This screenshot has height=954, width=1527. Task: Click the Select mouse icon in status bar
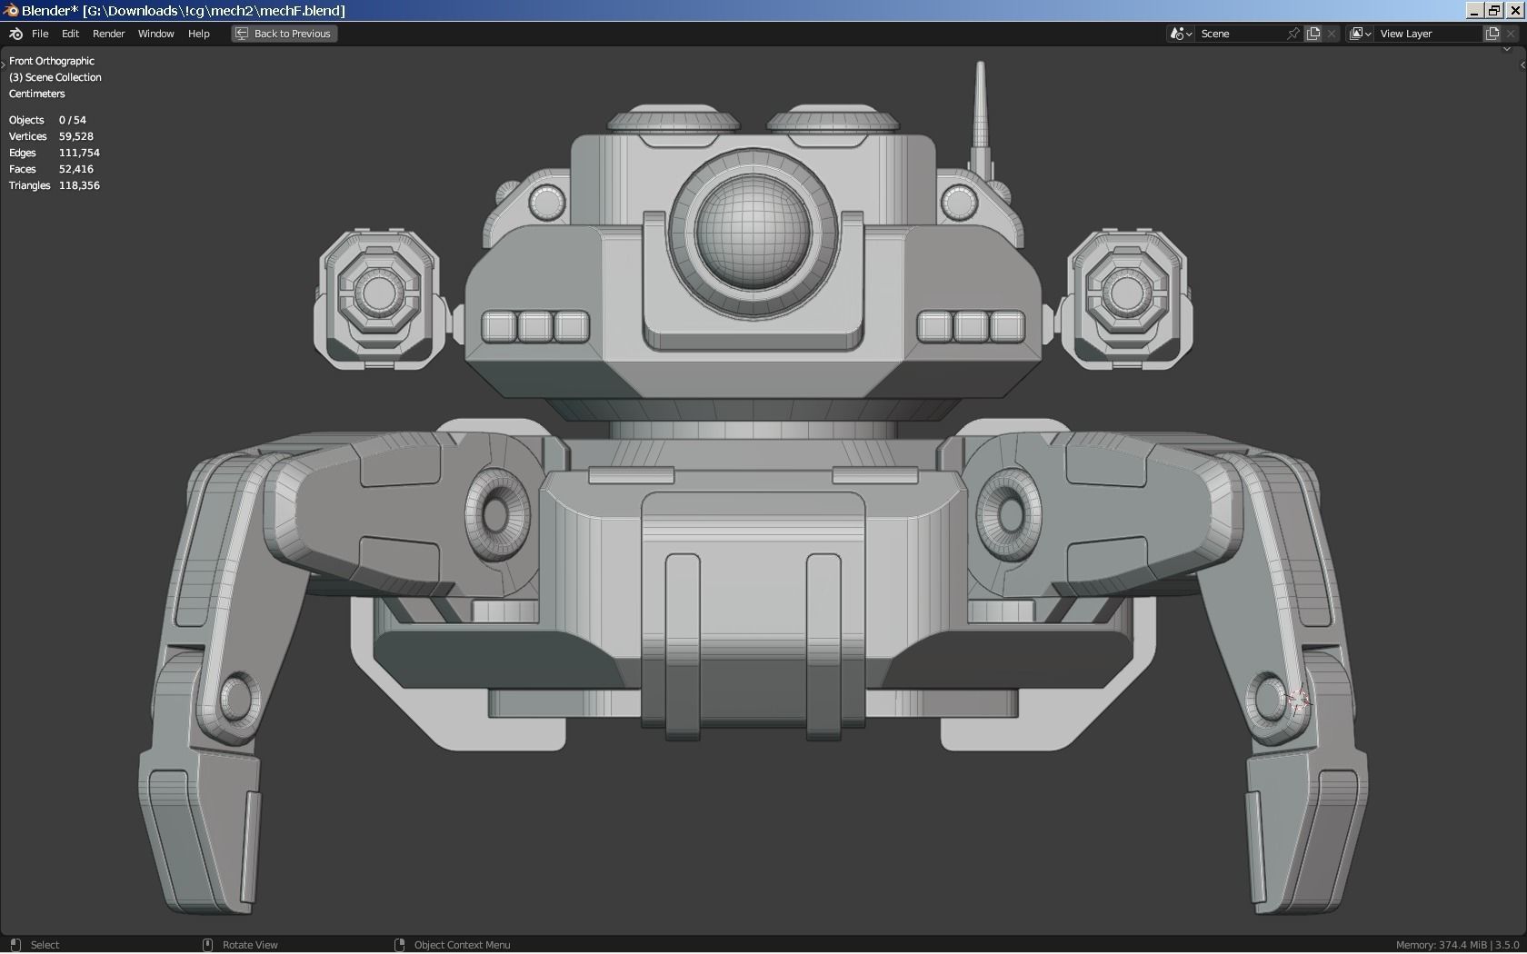pyautogui.click(x=15, y=945)
